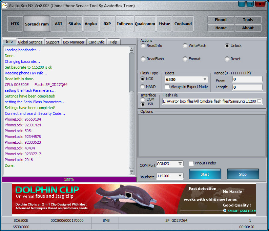The height and width of the screenshot is (231, 269).
Task: Open the Box Manager tab
Action: pyautogui.click(x=74, y=42)
